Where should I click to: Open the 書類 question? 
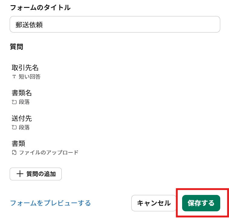[18, 143]
